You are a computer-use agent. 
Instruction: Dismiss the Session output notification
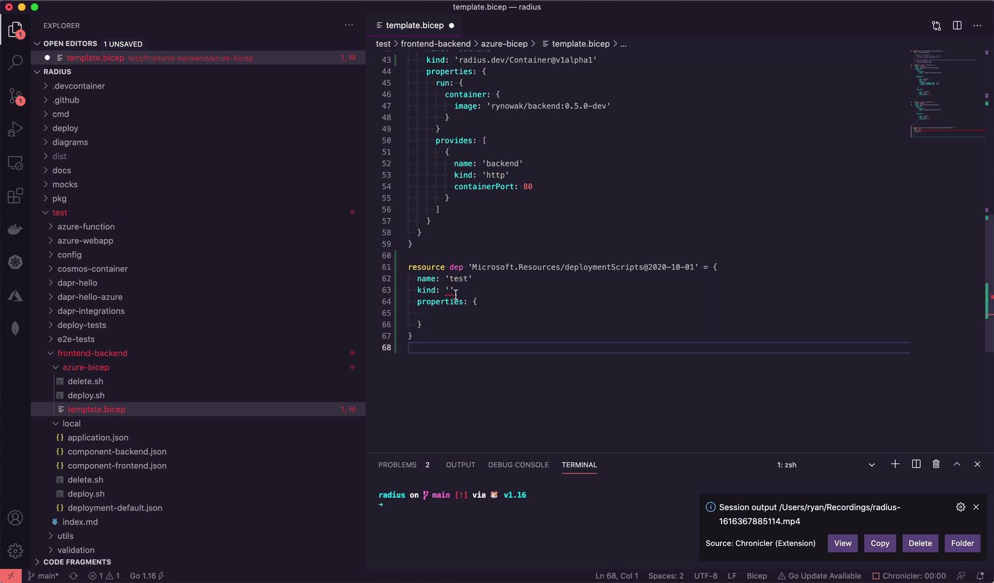976,507
